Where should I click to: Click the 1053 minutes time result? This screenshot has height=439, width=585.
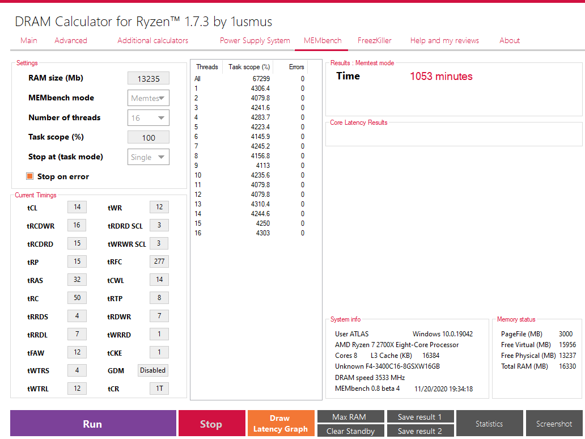point(441,77)
